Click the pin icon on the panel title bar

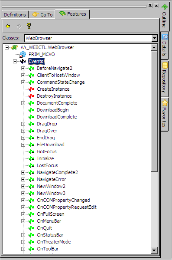(150, 6)
